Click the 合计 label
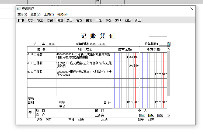Viewport: 203px width, 134px height. (x=107, y=103)
